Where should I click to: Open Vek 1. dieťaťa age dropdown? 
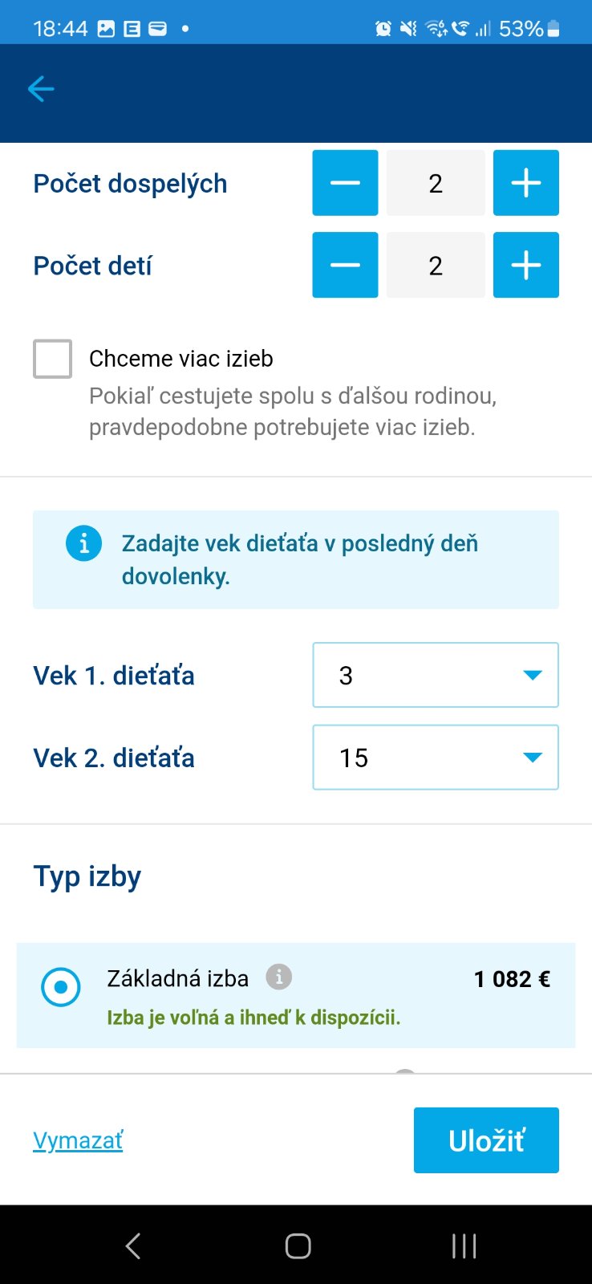coord(435,675)
